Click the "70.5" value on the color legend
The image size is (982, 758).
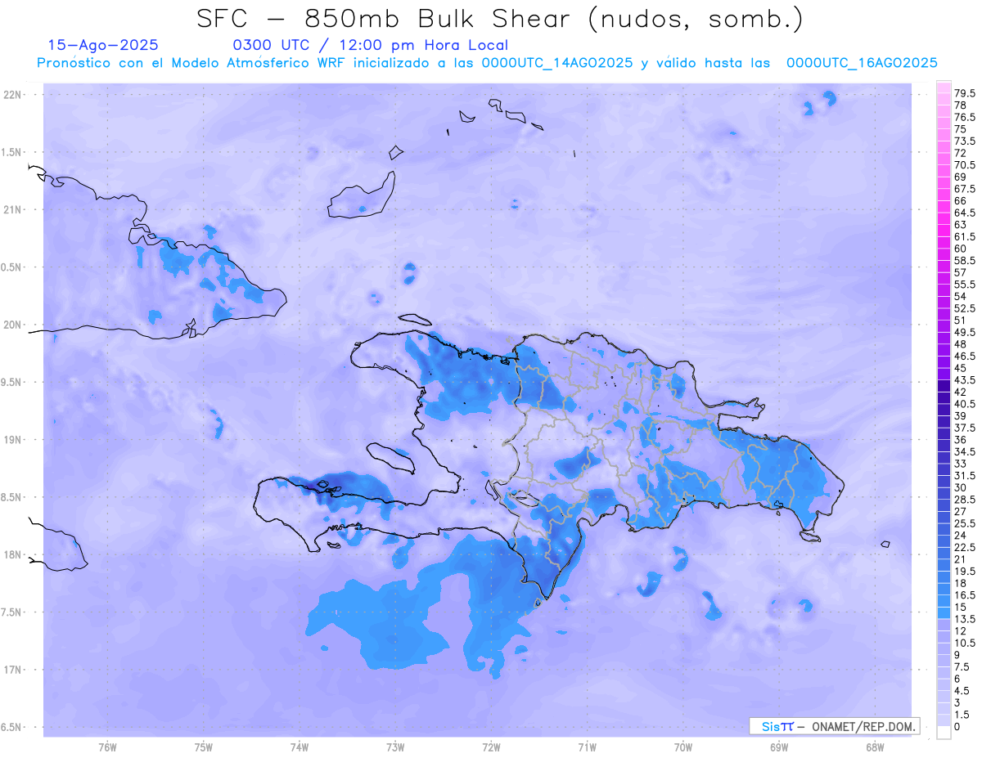pyautogui.click(x=965, y=165)
